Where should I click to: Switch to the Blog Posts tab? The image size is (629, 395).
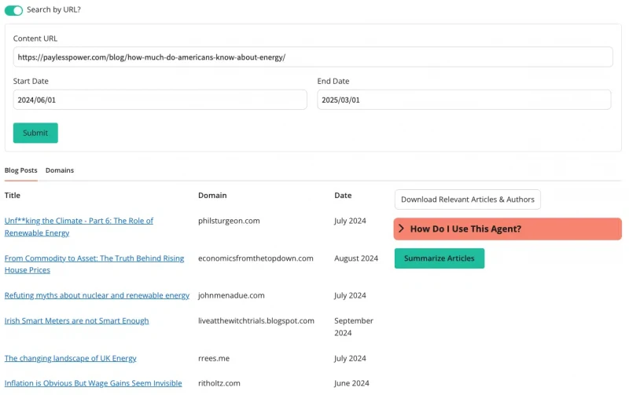(21, 170)
